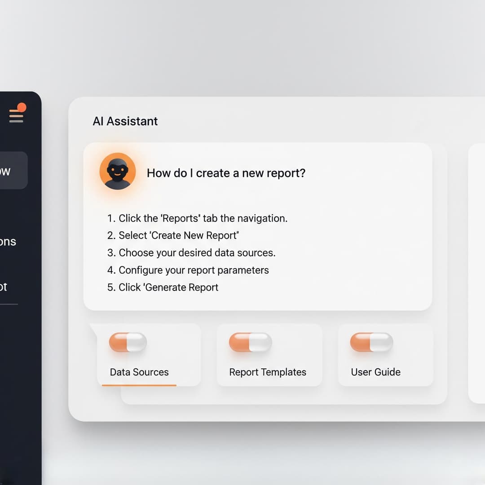
Task: Click step 2 'Create New Report'
Action: point(173,235)
